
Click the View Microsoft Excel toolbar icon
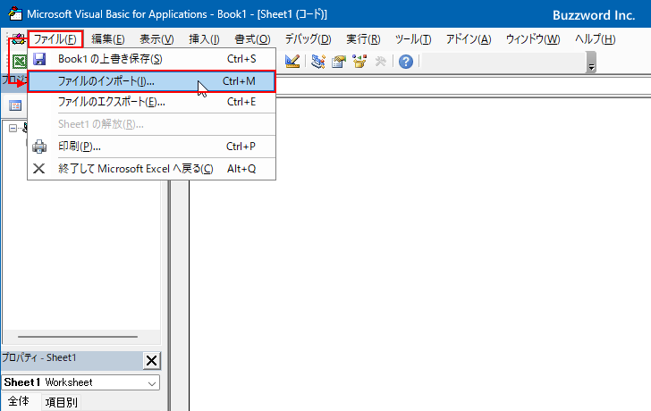click(19, 62)
